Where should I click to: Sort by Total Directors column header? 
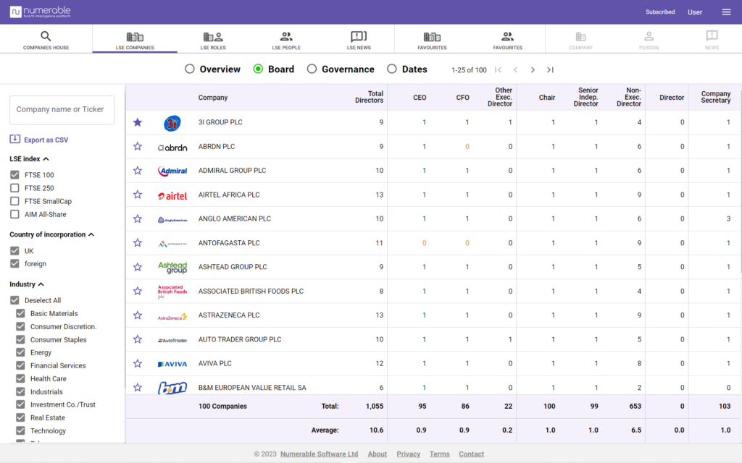(x=369, y=97)
